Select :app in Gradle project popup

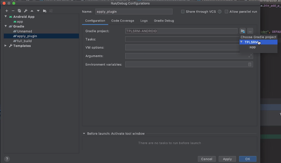tap(252, 47)
